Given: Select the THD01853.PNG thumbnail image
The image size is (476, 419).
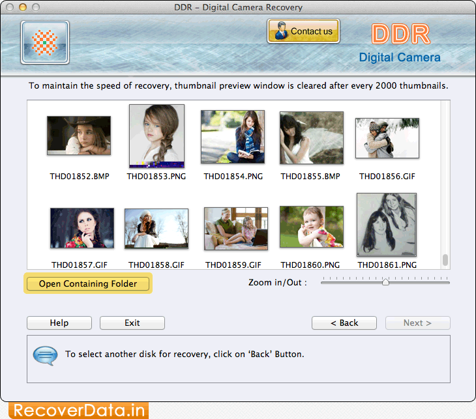Looking at the screenshot, I should [156, 136].
